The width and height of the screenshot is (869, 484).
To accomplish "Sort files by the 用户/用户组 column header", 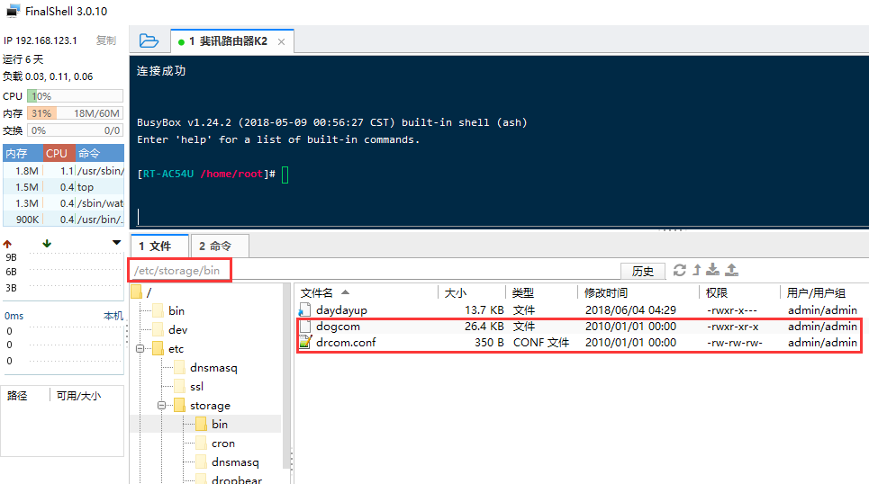I will click(822, 292).
